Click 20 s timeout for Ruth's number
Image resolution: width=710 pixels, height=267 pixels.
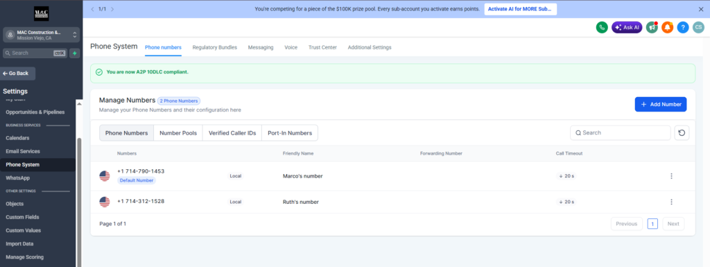[x=566, y=202]
